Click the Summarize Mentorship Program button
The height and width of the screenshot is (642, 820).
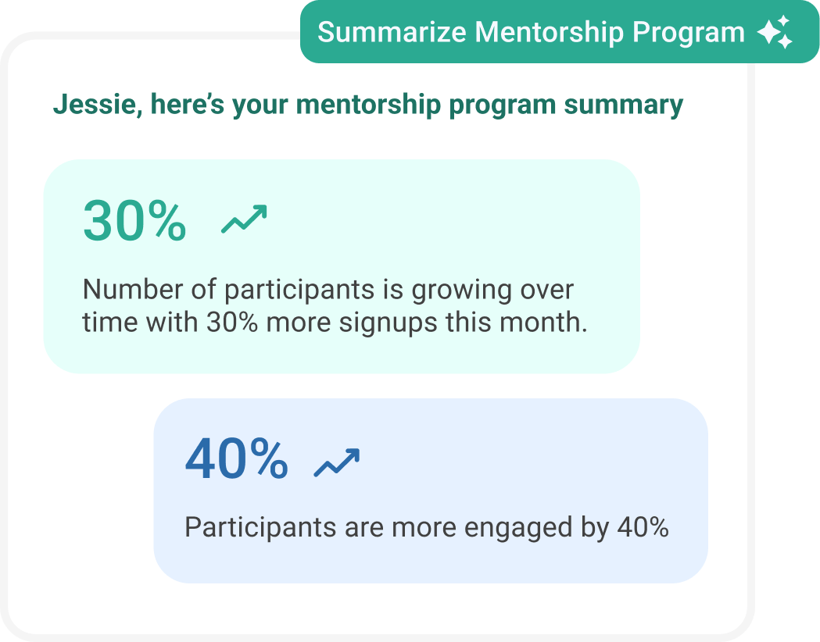click(560, 32)
